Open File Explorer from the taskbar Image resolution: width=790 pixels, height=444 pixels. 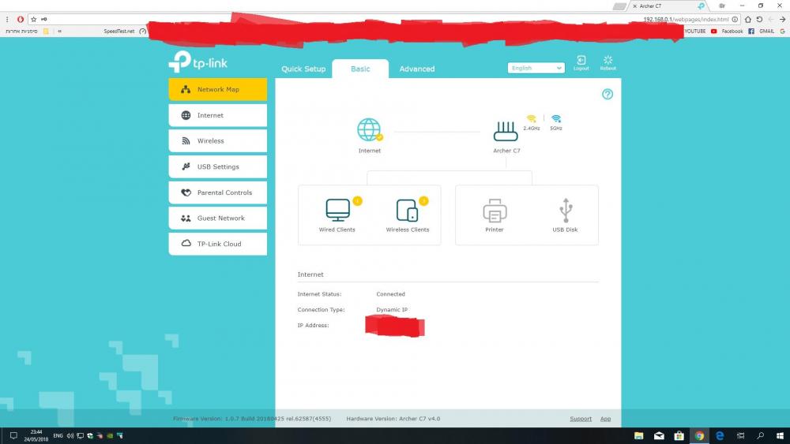(x=638, y=435)
